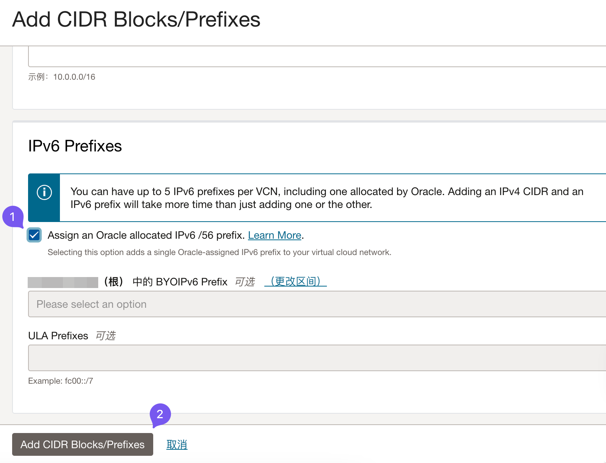Image resolution: width=606 pixels, height=463 pixels.
Task: Click the 'Assign an Oracle allocated IPv6 /56 prefix' label
Action: tap(146, 235)
